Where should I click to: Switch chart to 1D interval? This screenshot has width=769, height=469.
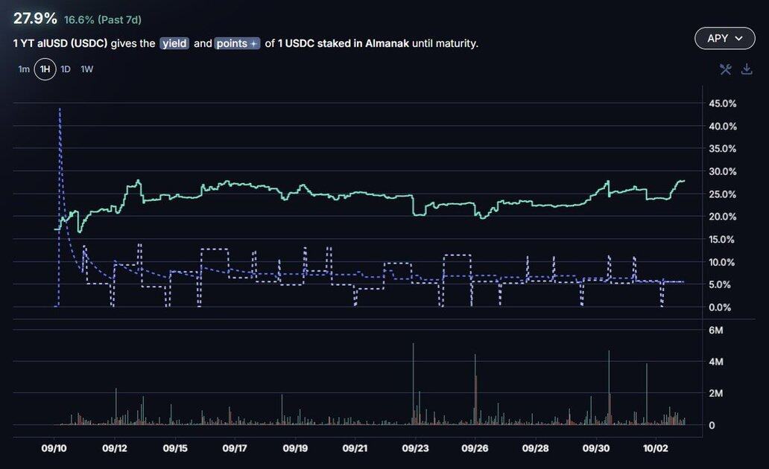[66, 69]
